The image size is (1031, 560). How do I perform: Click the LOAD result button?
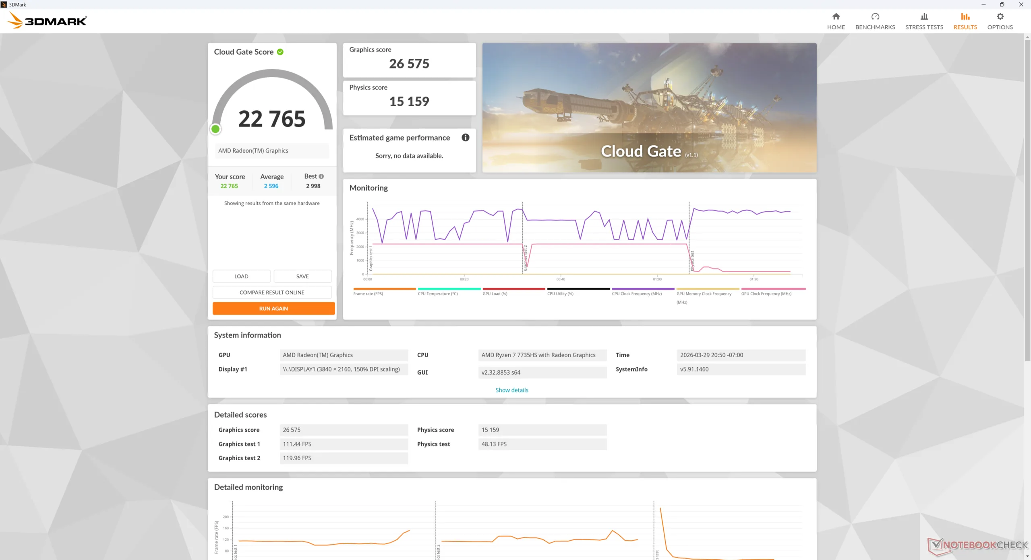241,276
